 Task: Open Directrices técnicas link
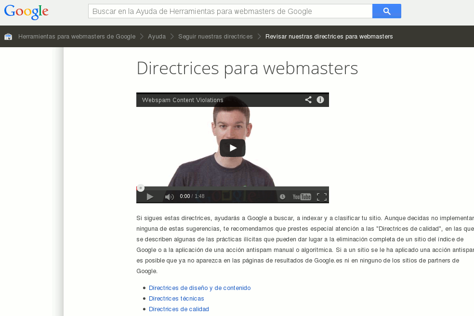(176, 299)
